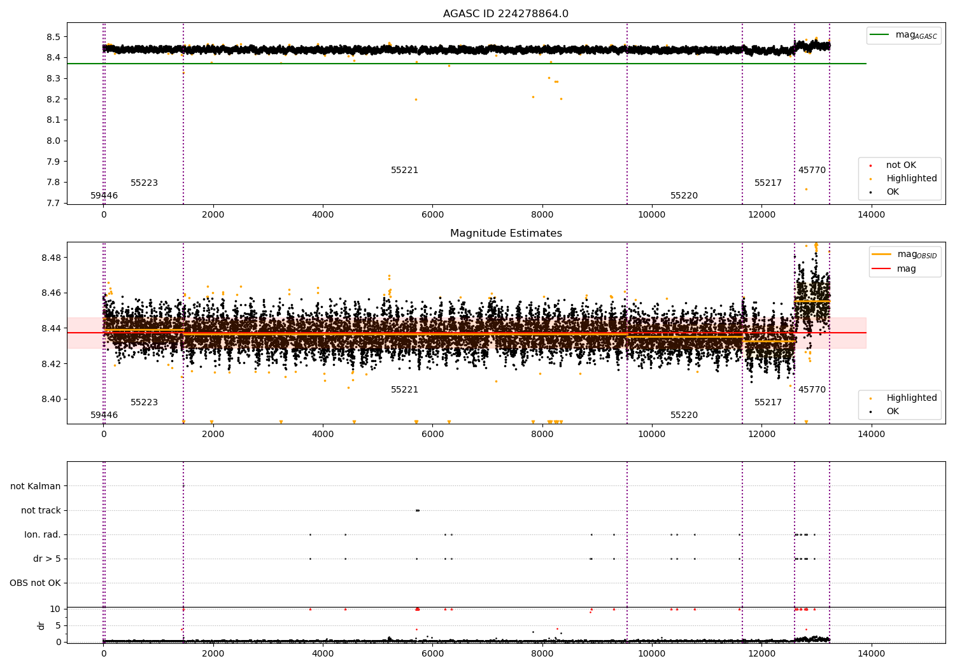955x668 pixels.
Task: Click the 8.40 y-tick in middle panel
Action: coord(51,400)
